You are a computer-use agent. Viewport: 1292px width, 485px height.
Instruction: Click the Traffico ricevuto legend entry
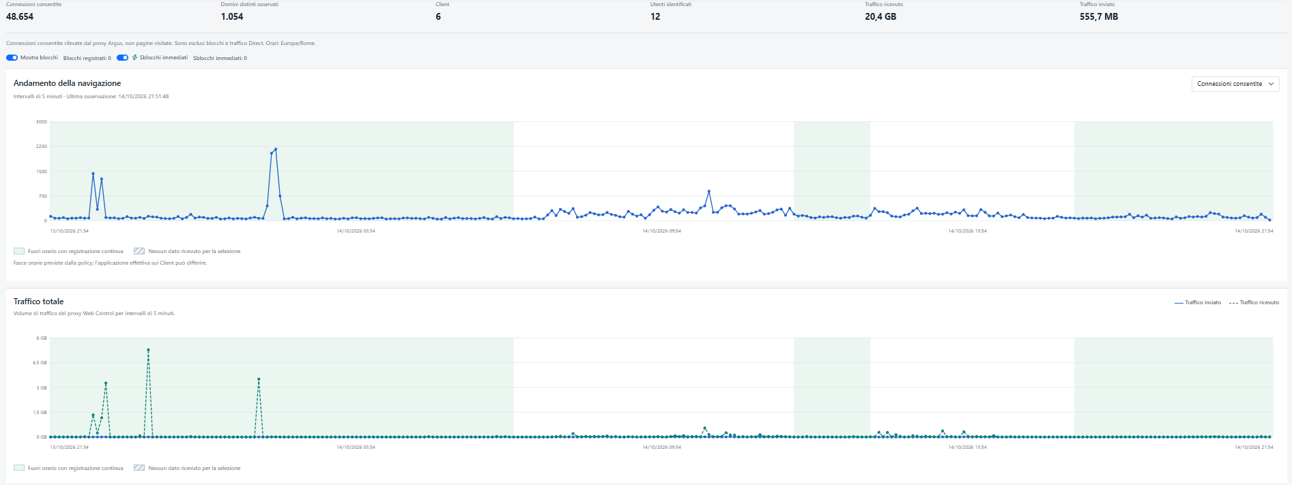[1254, 302]
